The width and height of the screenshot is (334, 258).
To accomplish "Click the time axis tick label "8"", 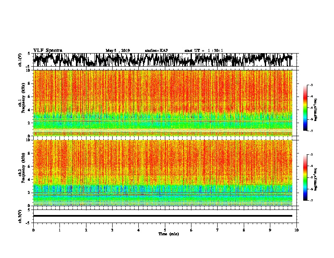I will point(244,230).
